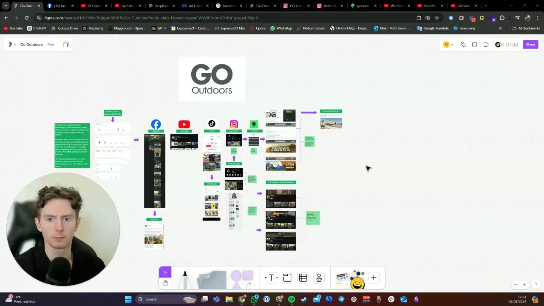544x306 pixels.
Task: Bookmark this page with star
Action: tap(436, 18)
